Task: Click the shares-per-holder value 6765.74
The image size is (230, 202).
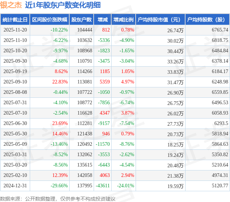Action: pos(220,30)
